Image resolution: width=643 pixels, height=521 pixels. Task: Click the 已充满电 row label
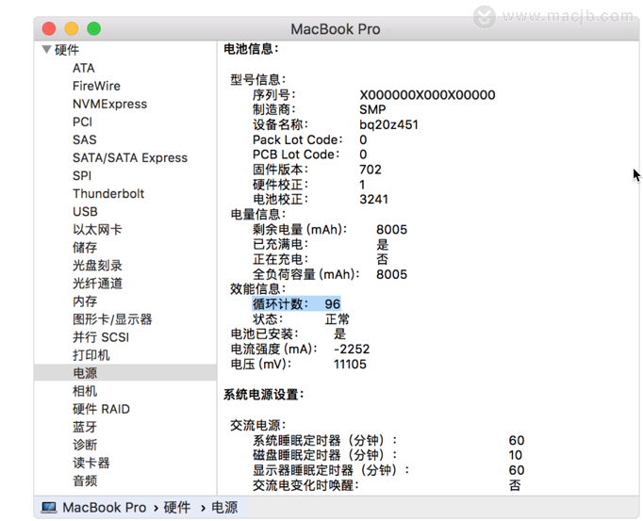(x=281, y=244)
